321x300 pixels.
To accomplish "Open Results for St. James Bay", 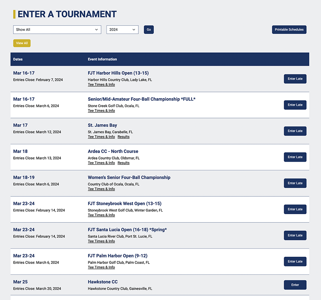I will pyautogui.click(x=123, y=137).
